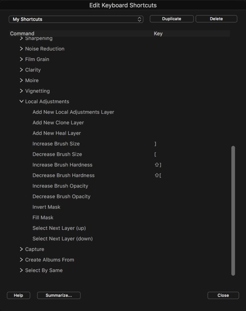Expand the Select By Same section
This screenshot has width=246, height=311.
click(21, 270)
